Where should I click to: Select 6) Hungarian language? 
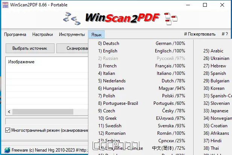pyautogui.click(x=141, y=88)
